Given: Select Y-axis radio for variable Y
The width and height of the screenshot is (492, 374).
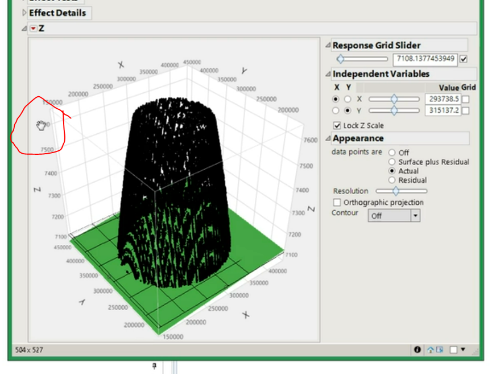Looking at the screenshot, I should point(348,110).
